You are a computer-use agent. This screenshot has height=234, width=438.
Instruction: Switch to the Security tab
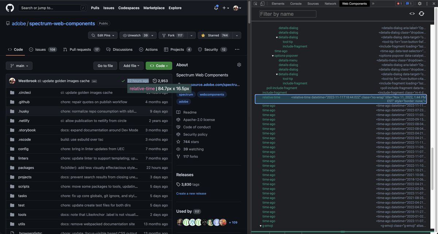(212, 50)
